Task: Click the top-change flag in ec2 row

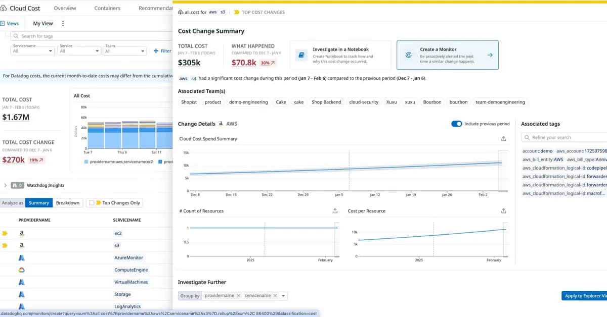Action: pos(5,234)
